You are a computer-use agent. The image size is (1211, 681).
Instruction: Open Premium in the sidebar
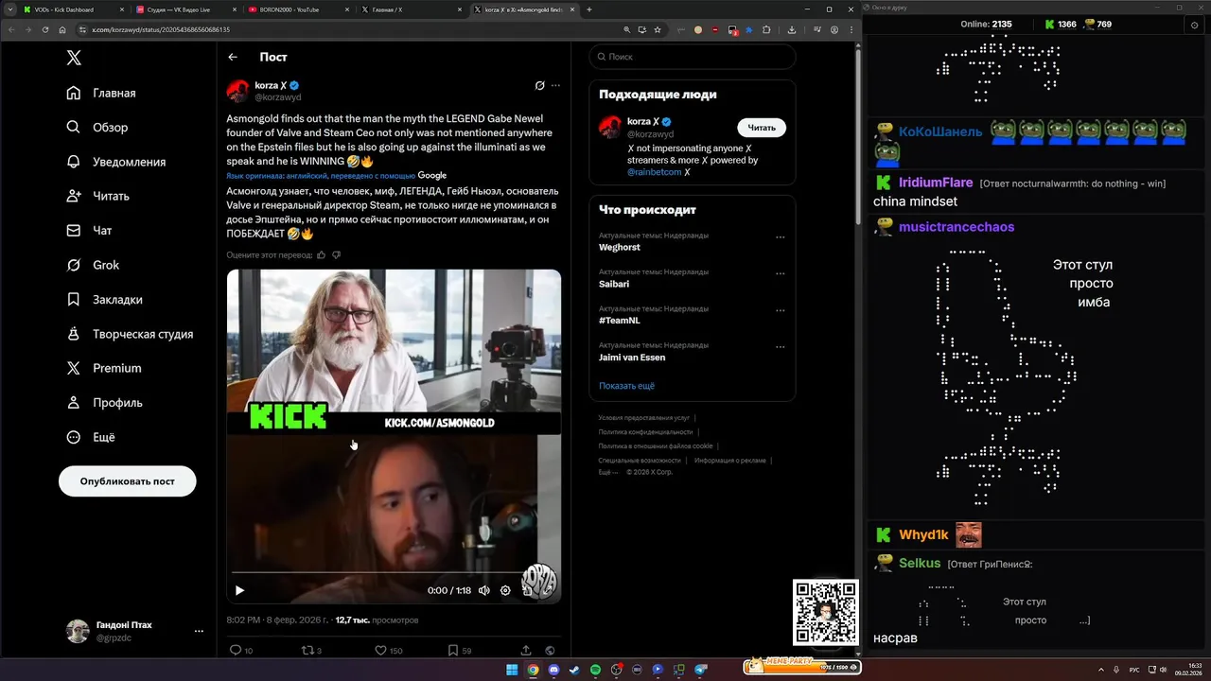tap(103, 368)
